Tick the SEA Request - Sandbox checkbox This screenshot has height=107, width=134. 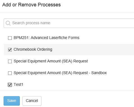click(10, 73)
